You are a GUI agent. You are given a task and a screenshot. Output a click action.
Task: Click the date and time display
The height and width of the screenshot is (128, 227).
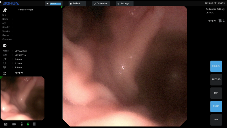click(215, 3)
